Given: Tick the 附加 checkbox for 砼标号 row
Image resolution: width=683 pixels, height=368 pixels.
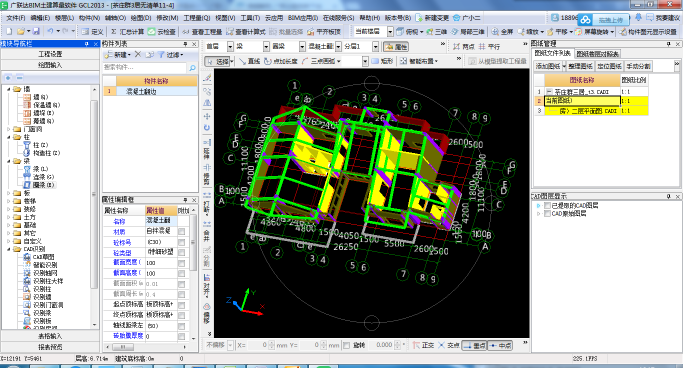Looking at the screenshot, I should coord(181,242).
